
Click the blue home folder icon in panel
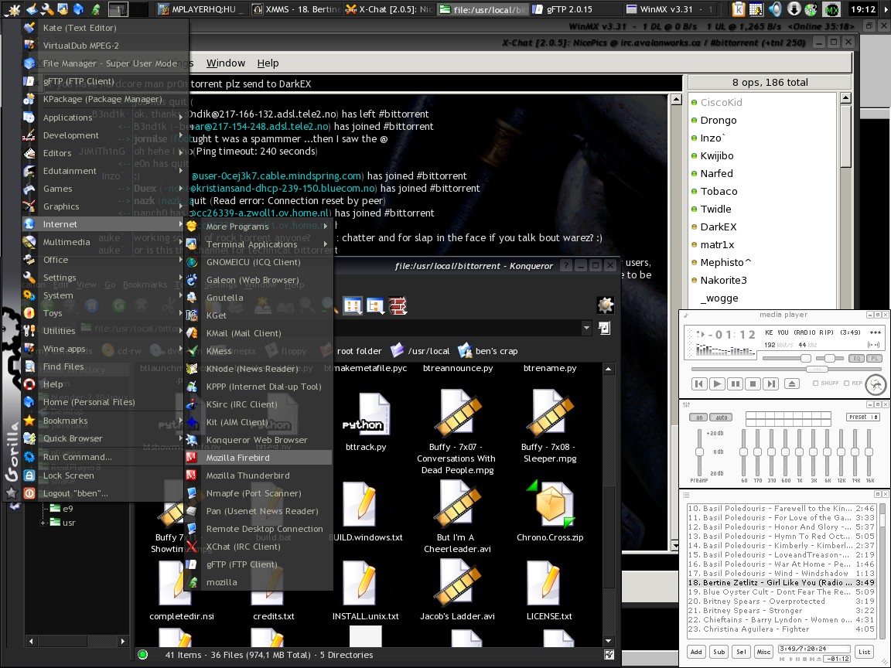[x=79, y=9]
